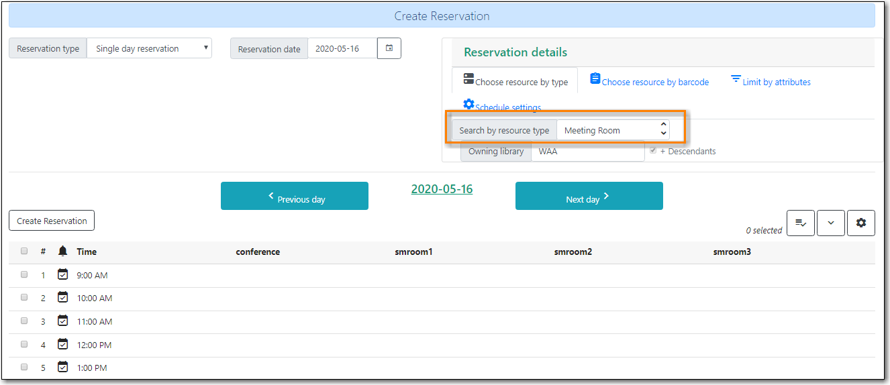Click the calendar icon on 11:00 AM row
Screen dimensions: 890x385
coord(62,320)
